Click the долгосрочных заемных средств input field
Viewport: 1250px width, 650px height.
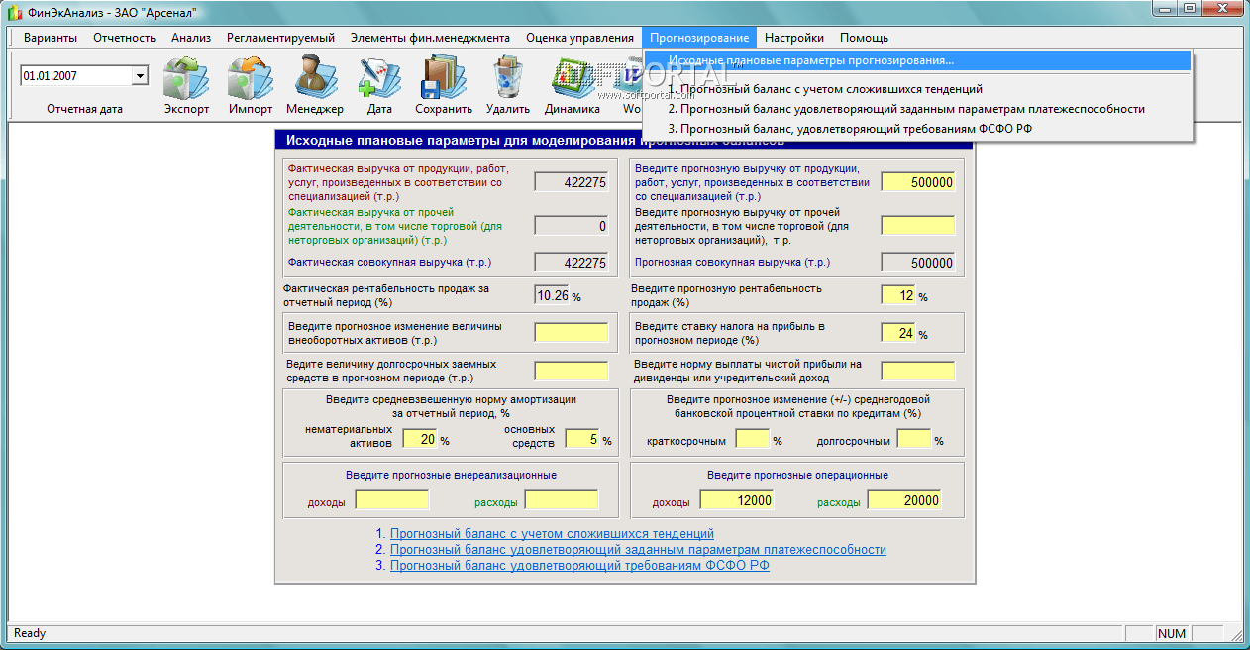[572, 371]
